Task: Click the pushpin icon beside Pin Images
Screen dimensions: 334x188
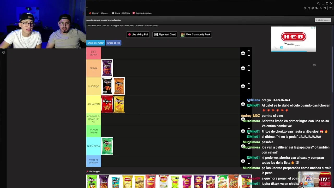Action: [x=87, y=172]
